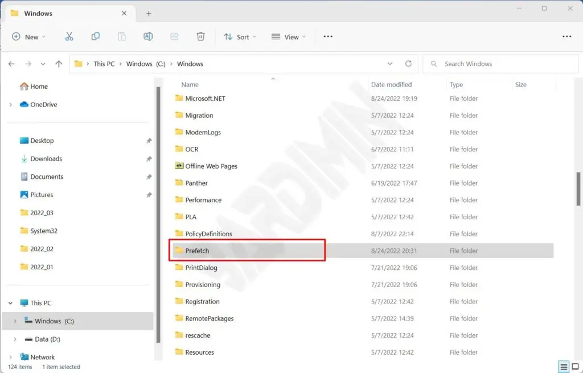Unpin Desktop using its pin icon
This screenshot has height=373, width=583.
[x=149, y=141]
